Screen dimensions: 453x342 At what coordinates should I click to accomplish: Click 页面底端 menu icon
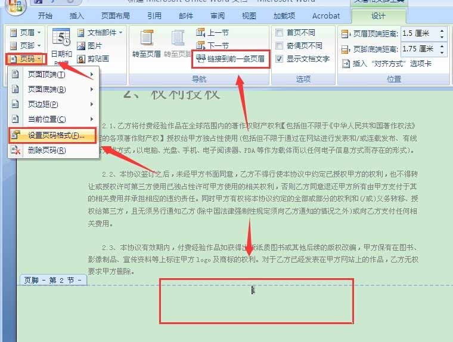(x=15, y=89)
